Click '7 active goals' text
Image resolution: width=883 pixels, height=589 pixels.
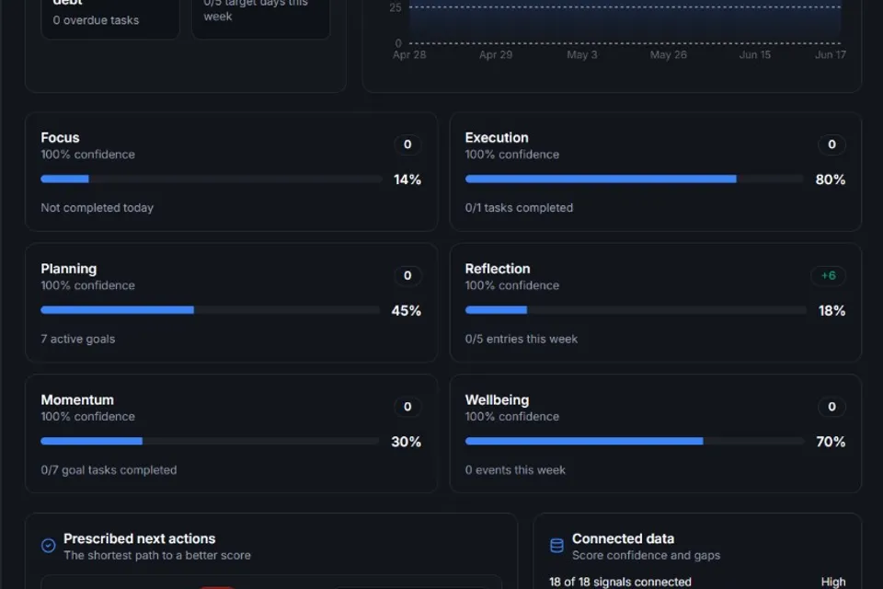click(77, 340)
